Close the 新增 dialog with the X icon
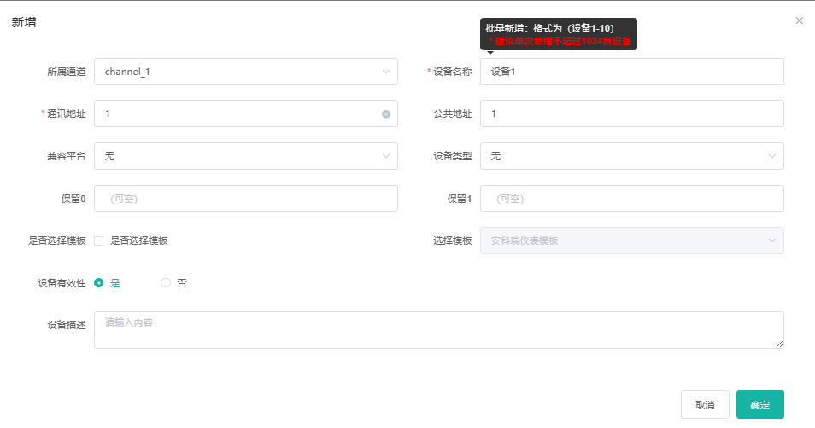Image resolution: width=815 pixels, height=428 pixels. coord(800,20)
